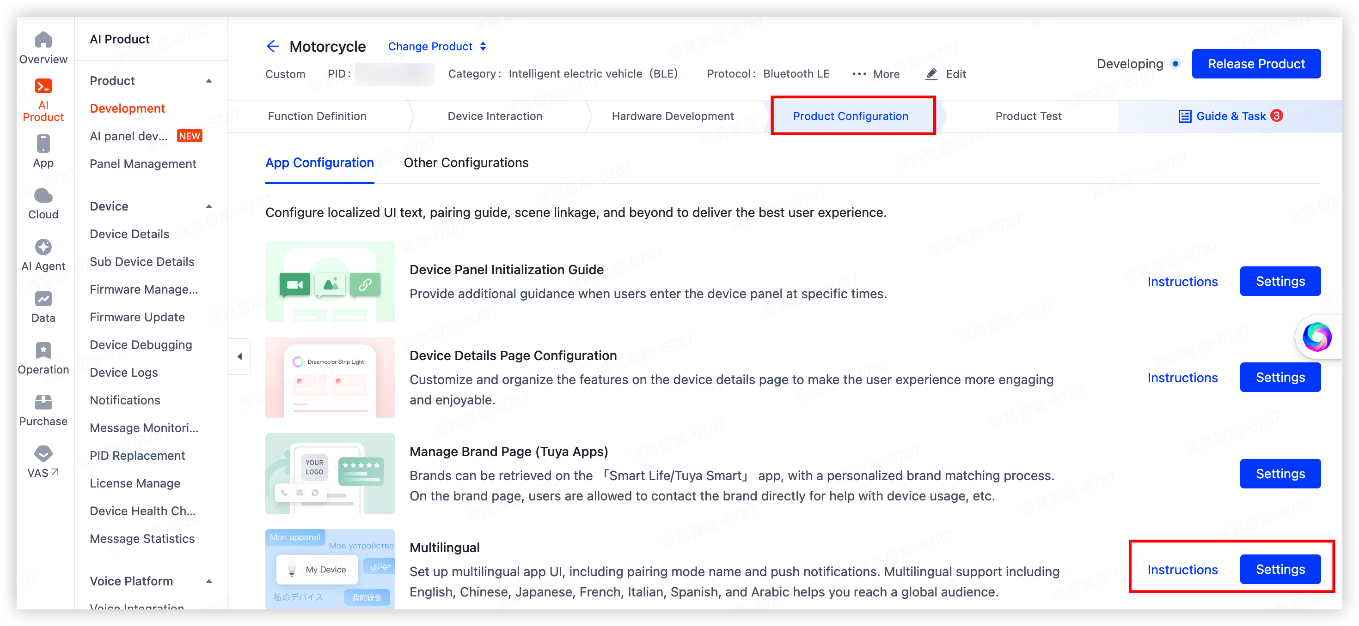View Instructions for Device Details Page Configuration
1359x626 pixels.
tap(1182, 378)
